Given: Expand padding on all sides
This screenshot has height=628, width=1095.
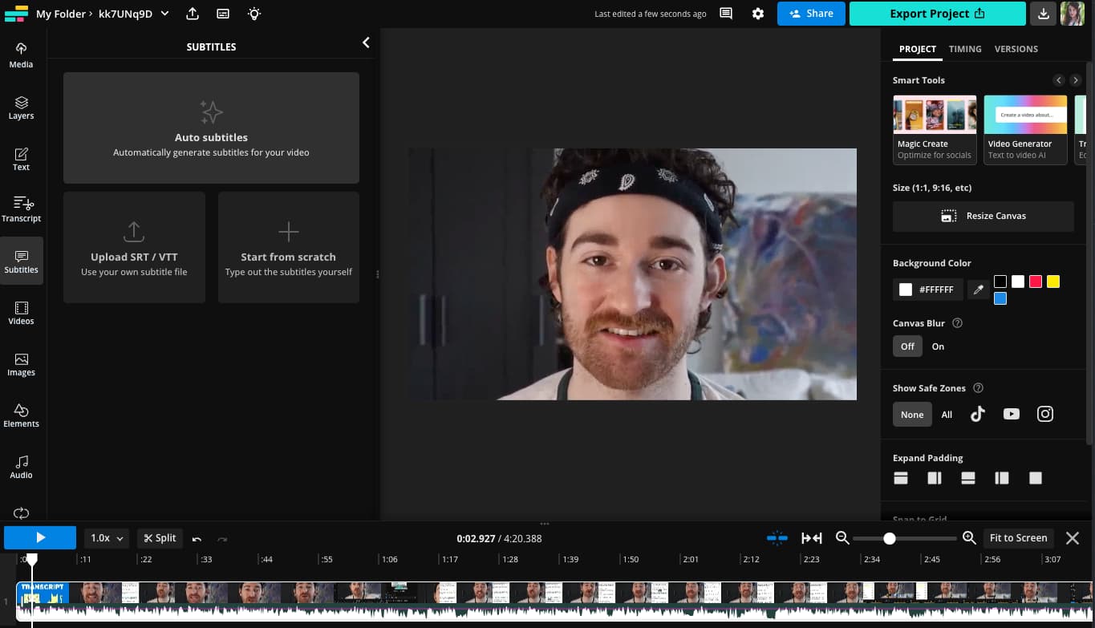Looking at the screenshot, I should coord(1036,478).
